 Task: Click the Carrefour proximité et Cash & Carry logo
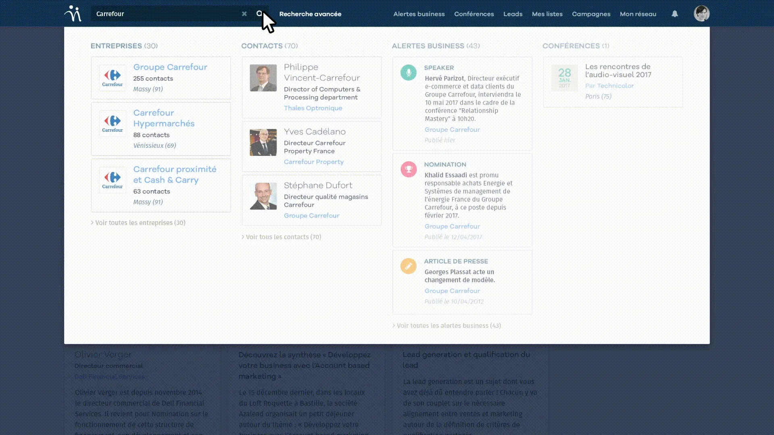[112, 180]
